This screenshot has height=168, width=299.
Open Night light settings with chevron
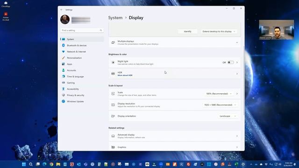tap(237, 63)
